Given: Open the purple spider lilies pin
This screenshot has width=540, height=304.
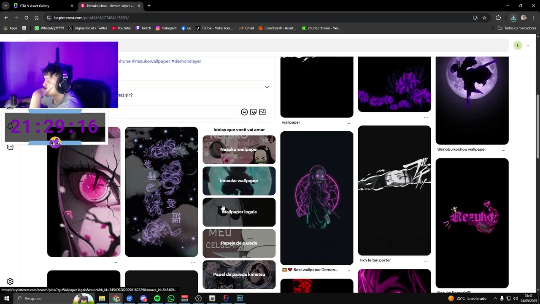Looking at the screenshot, I should (394, 84).
